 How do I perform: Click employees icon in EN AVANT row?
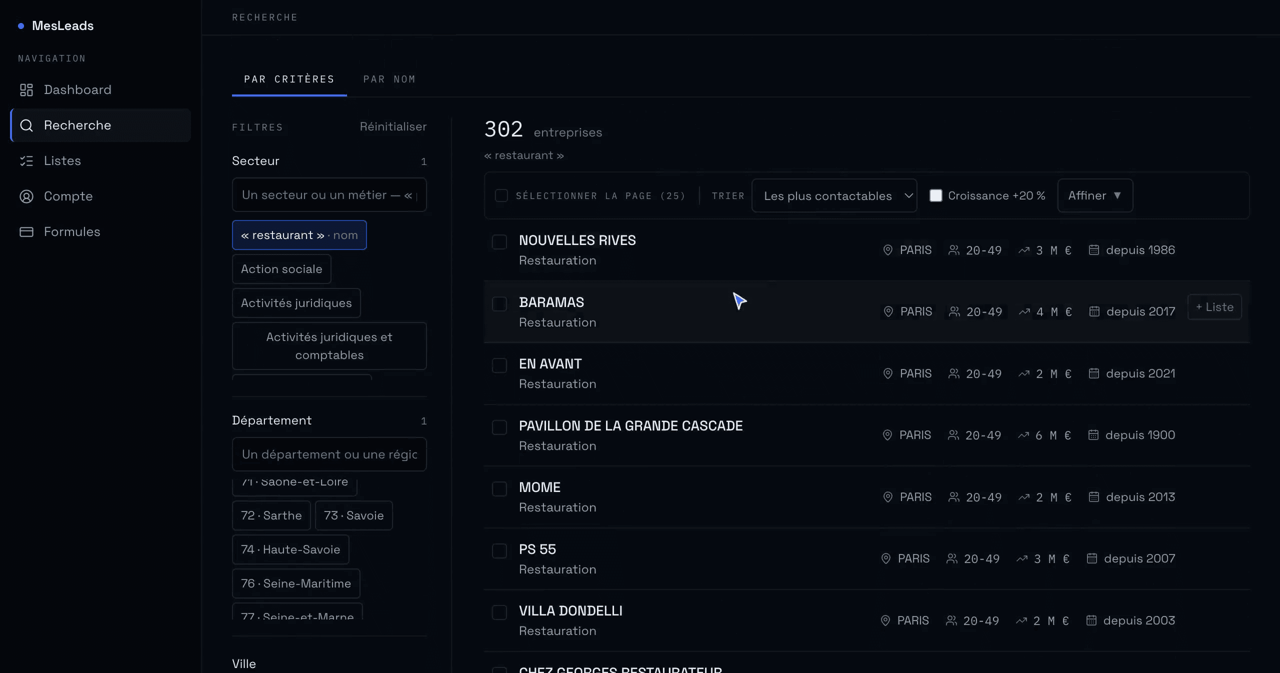pyautogui.click(x=954, y=373)
